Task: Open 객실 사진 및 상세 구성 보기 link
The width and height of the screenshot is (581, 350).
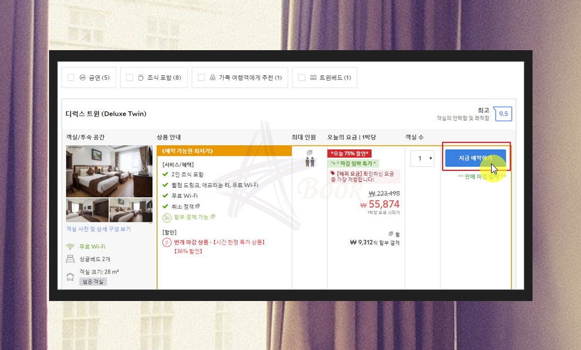Action: pyautogui.click(x=98, y=229)
